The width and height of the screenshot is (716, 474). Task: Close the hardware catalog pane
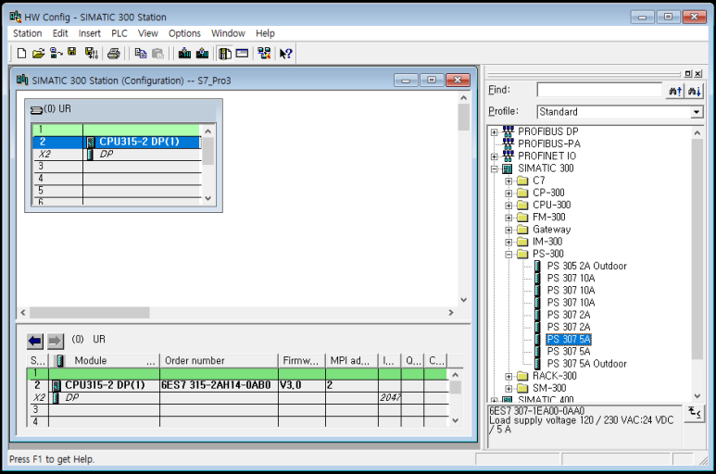point(697,73)
